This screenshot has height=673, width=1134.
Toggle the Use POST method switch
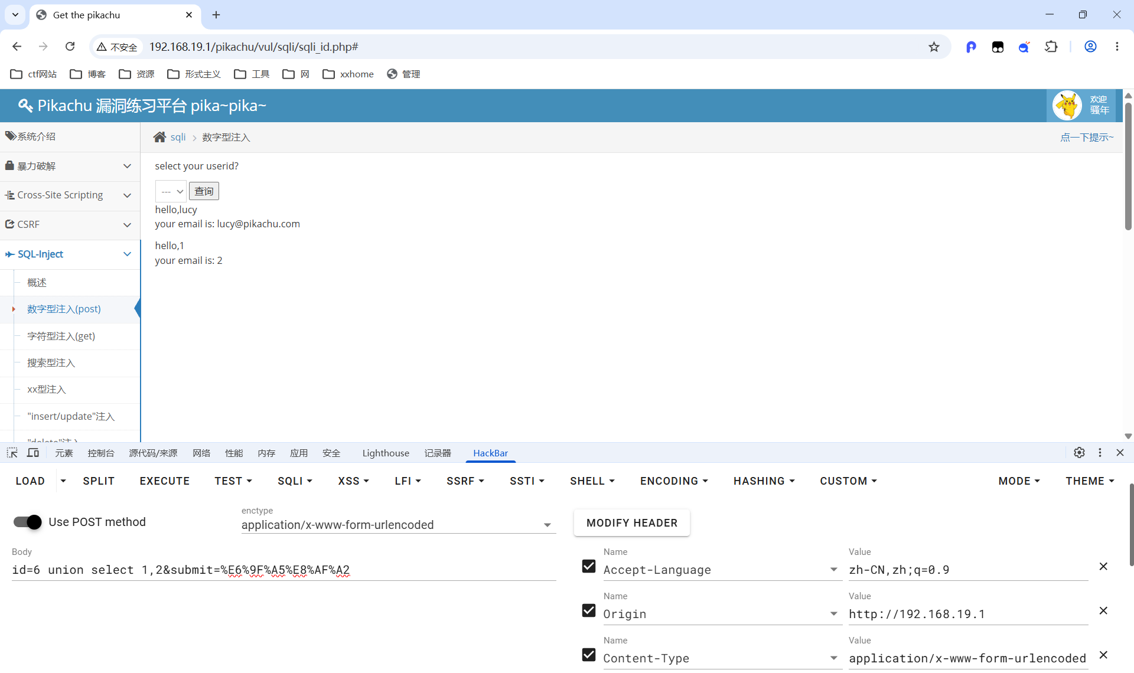[28, 522]
